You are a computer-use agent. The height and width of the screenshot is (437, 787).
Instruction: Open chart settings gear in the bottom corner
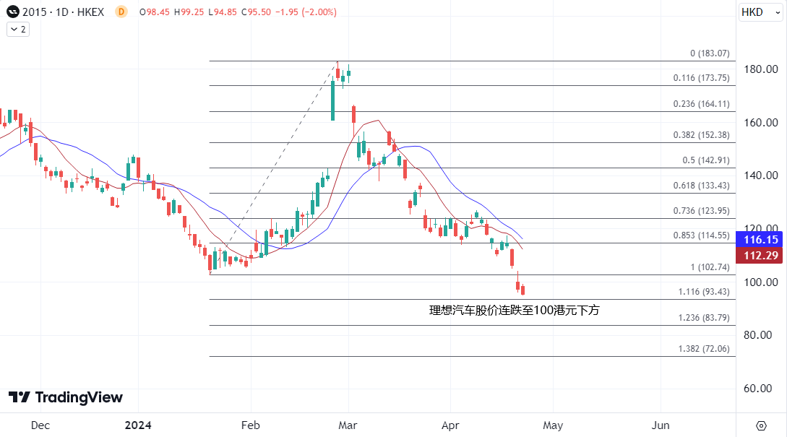[761, 425]
